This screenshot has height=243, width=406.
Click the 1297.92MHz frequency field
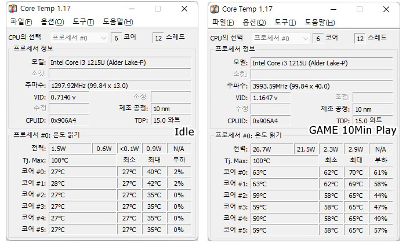click(120, 86)
